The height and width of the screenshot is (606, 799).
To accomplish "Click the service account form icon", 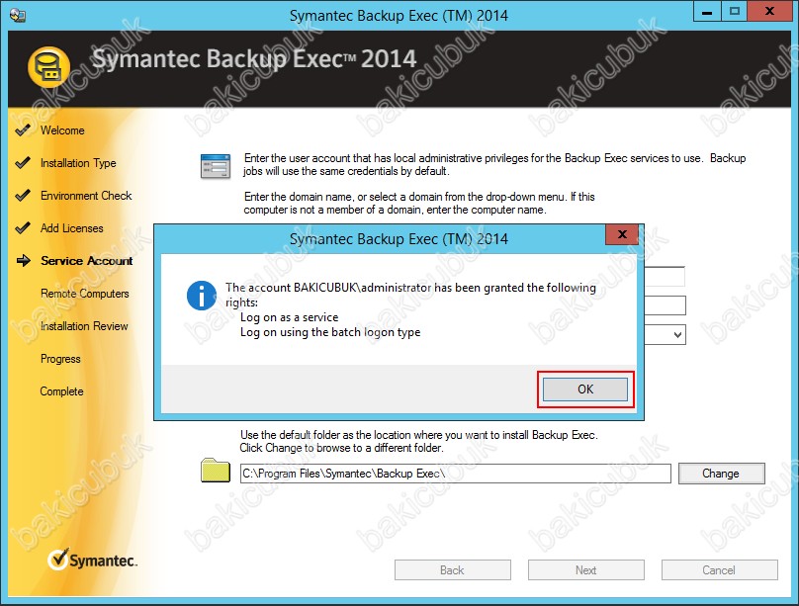I will click(216, 166).
